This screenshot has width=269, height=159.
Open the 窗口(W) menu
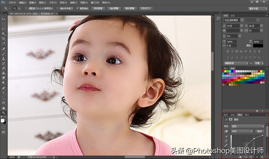click(x=95, y=3)
